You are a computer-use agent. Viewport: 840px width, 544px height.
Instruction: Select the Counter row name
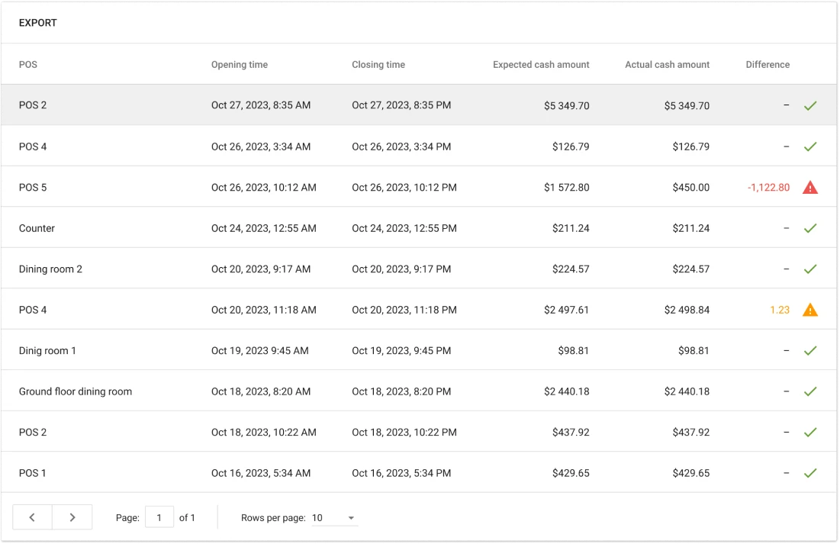point(37,228)
